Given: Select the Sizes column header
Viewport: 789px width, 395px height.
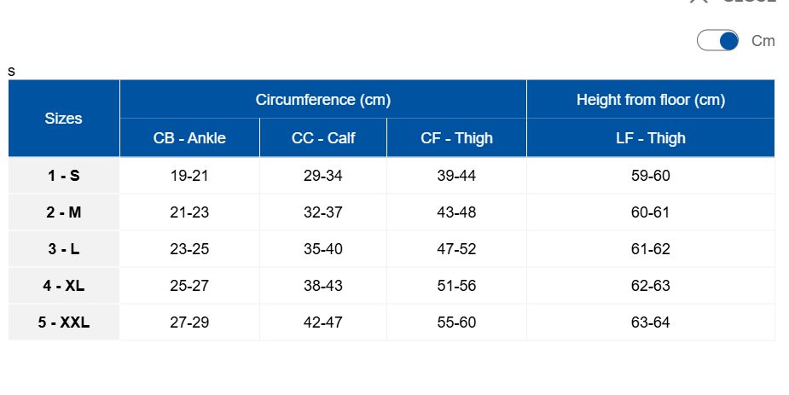Looking at the screenshot, I should point(63,119).
